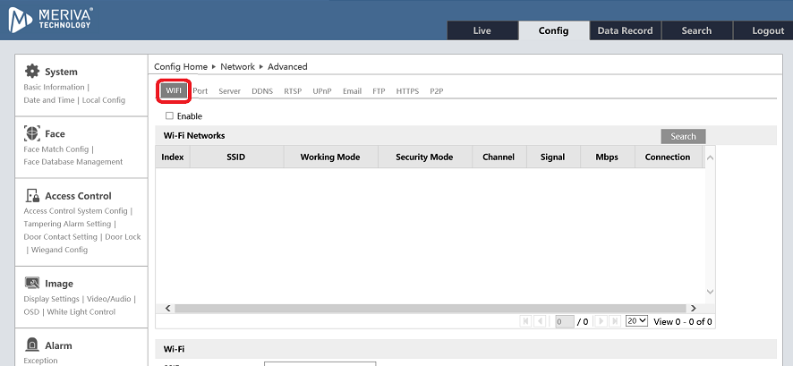
Task: Go to last page of Wi-Fi list
Action: [616, 321]
